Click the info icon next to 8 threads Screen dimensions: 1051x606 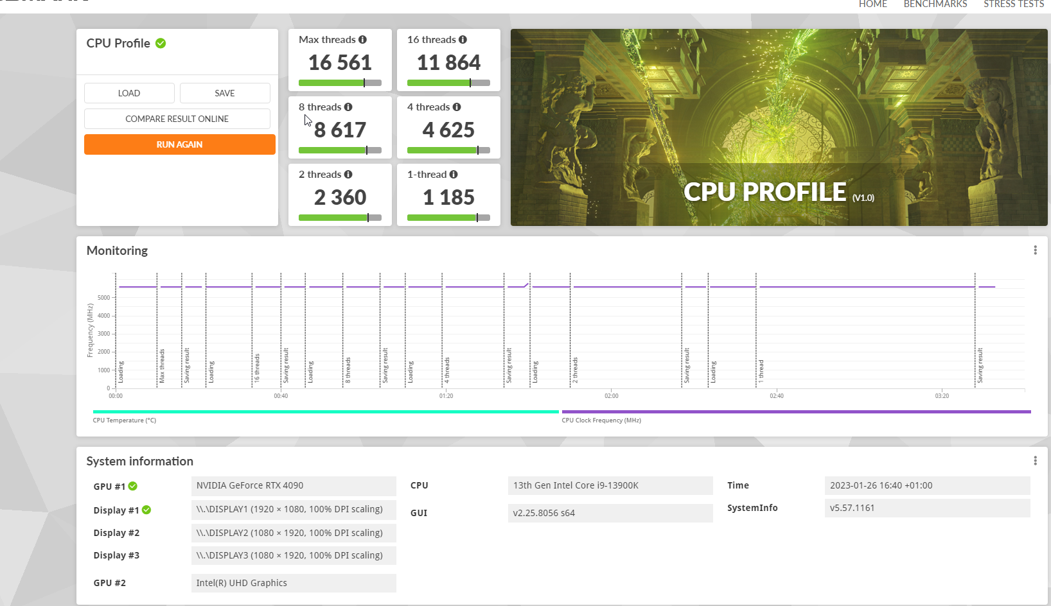348,107
